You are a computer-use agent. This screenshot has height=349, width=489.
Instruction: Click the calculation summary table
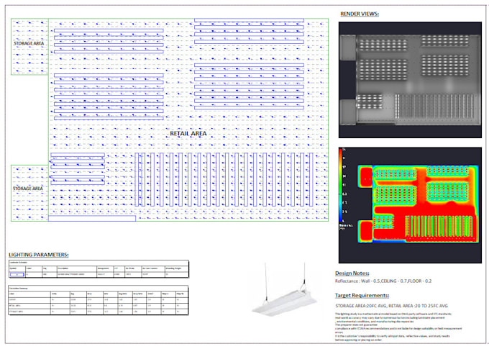coord(99,300)
